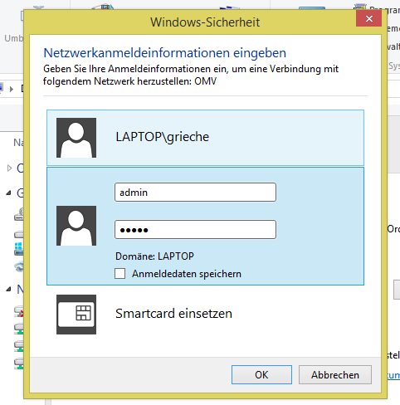Select the LAPTOP\grieche account tile
This screenshot has width=400, height=405.
[205, 138]
